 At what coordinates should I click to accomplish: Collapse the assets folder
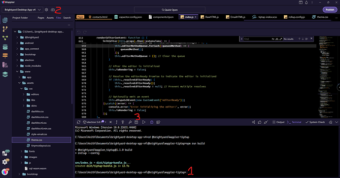pos(19,83)
